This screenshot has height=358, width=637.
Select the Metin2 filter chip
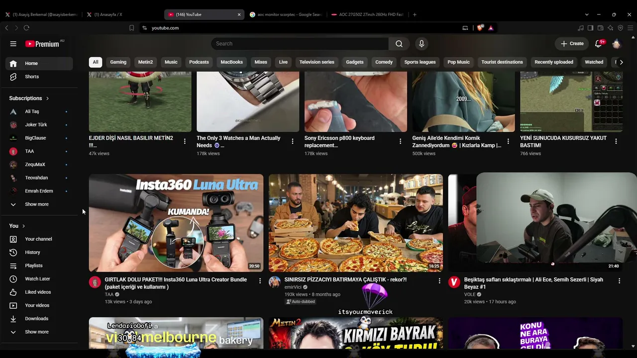(145, 62)
